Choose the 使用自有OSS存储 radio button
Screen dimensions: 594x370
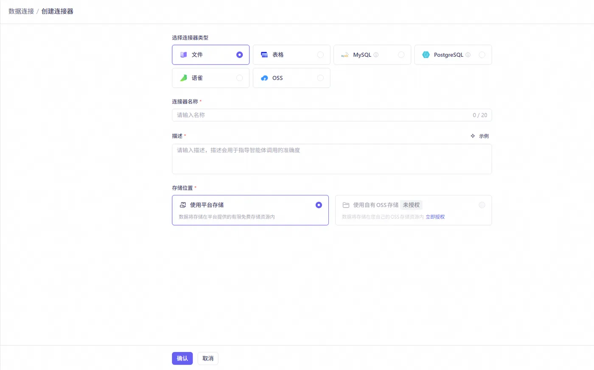[x=482, y=205]
